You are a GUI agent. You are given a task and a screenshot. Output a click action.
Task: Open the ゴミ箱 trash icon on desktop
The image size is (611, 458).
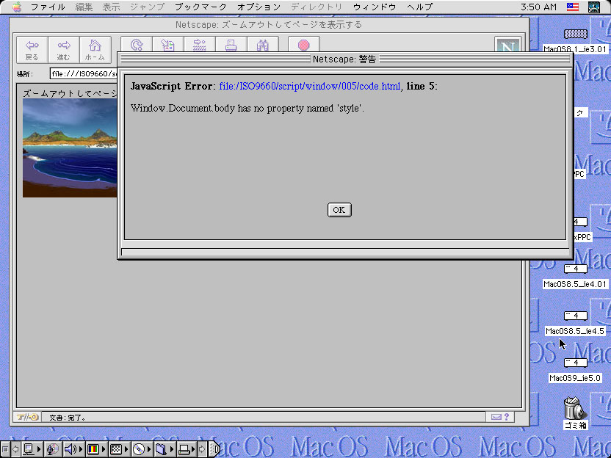point(574,410)
